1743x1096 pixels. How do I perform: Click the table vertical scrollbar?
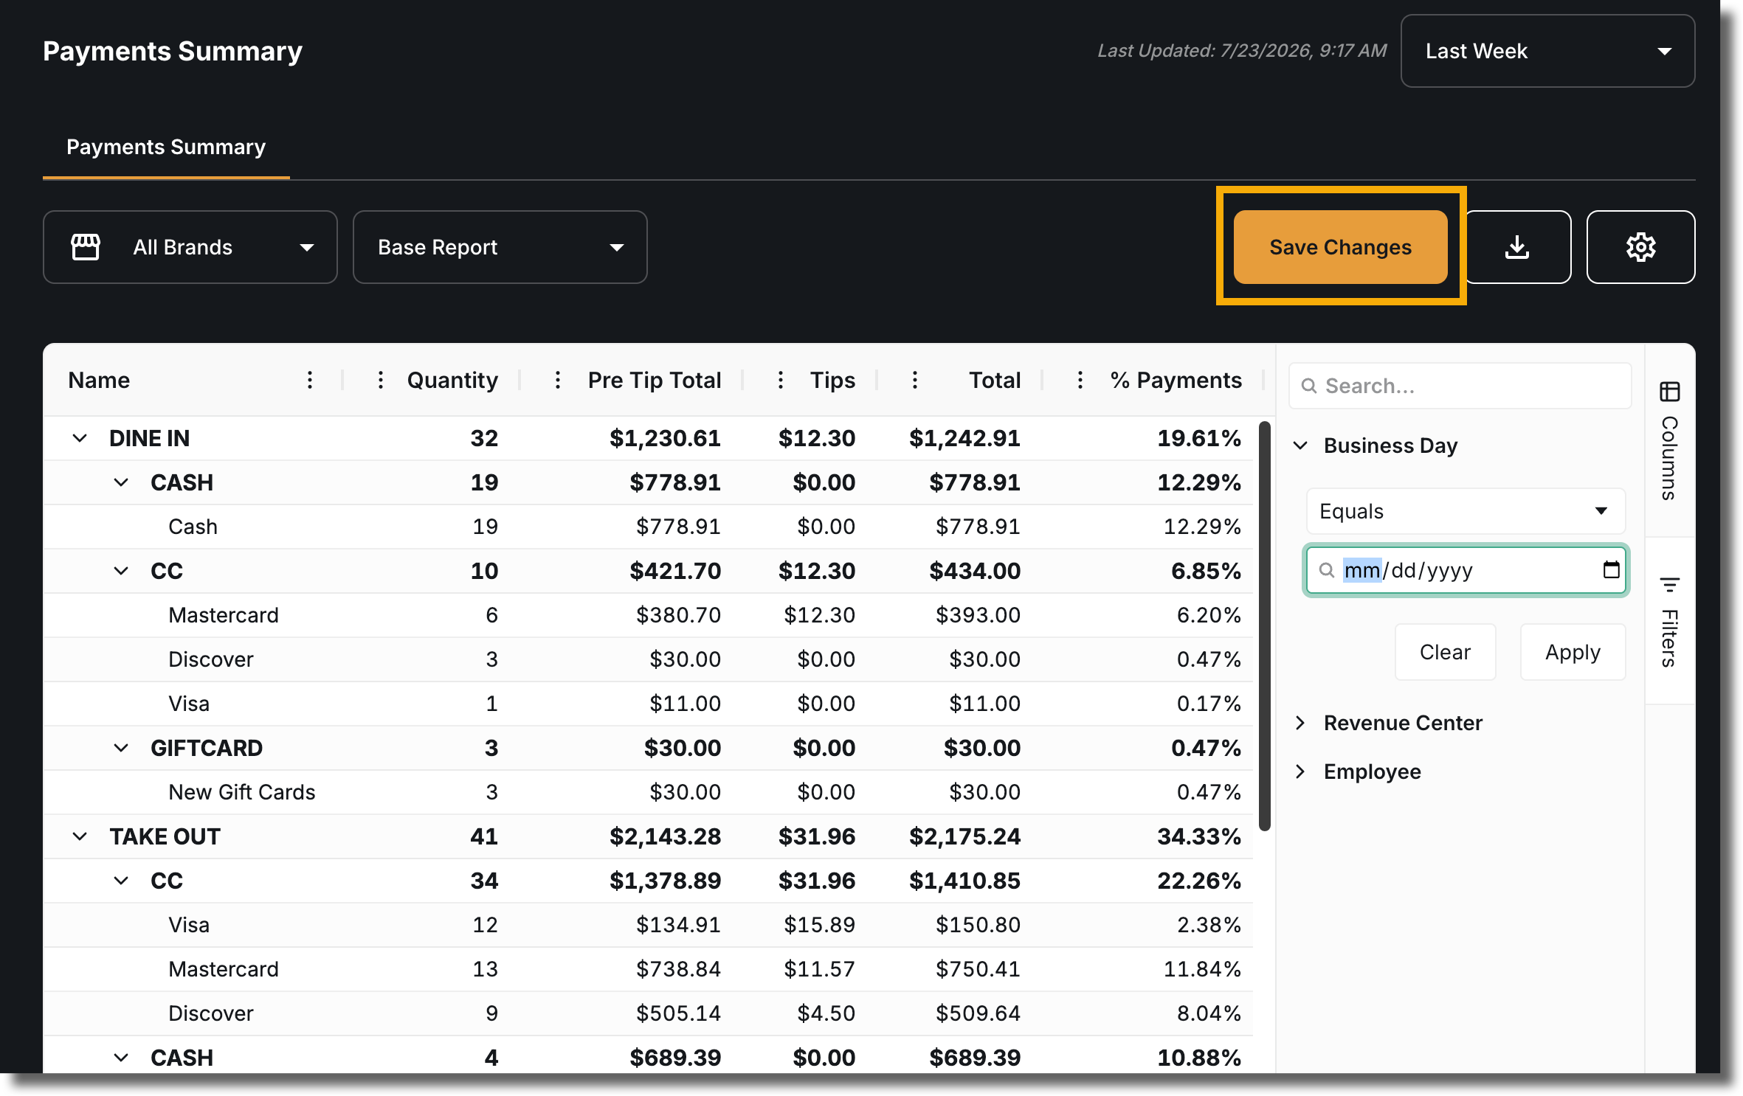click(1264, 625)
